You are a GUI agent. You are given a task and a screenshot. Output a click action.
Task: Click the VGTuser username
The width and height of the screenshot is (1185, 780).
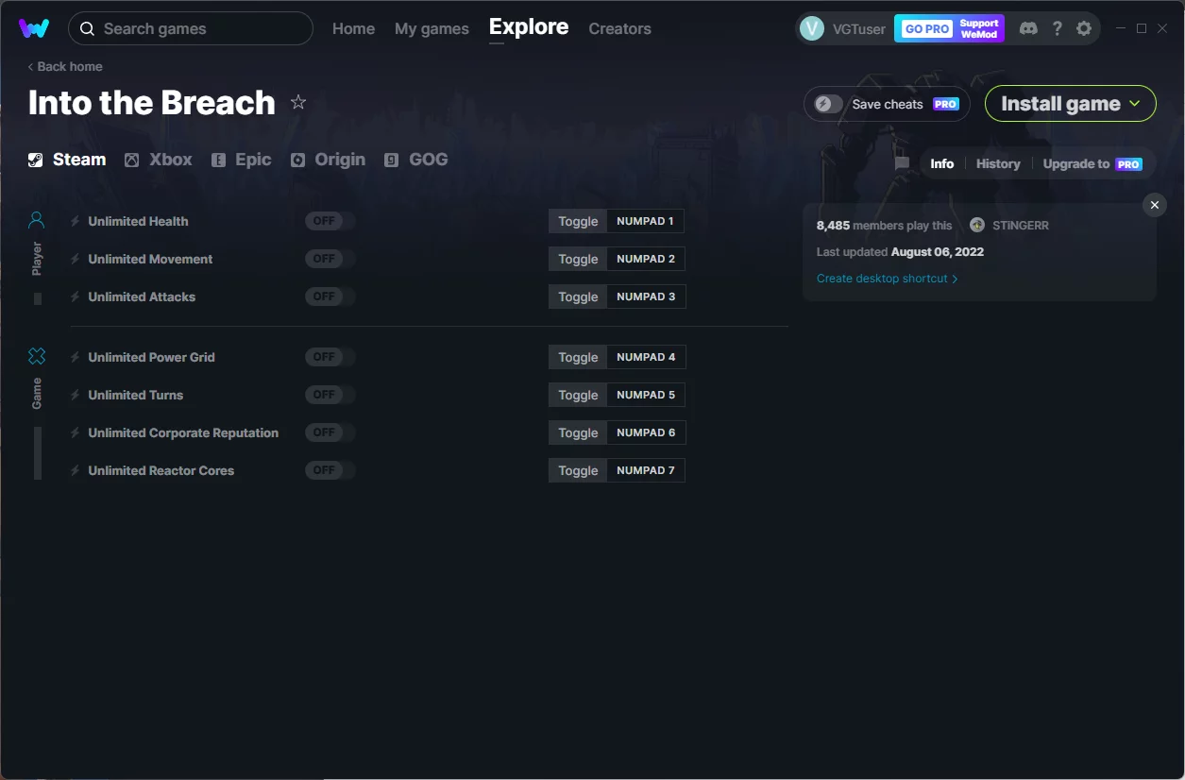pyautogui.click(x=859, y=29)
